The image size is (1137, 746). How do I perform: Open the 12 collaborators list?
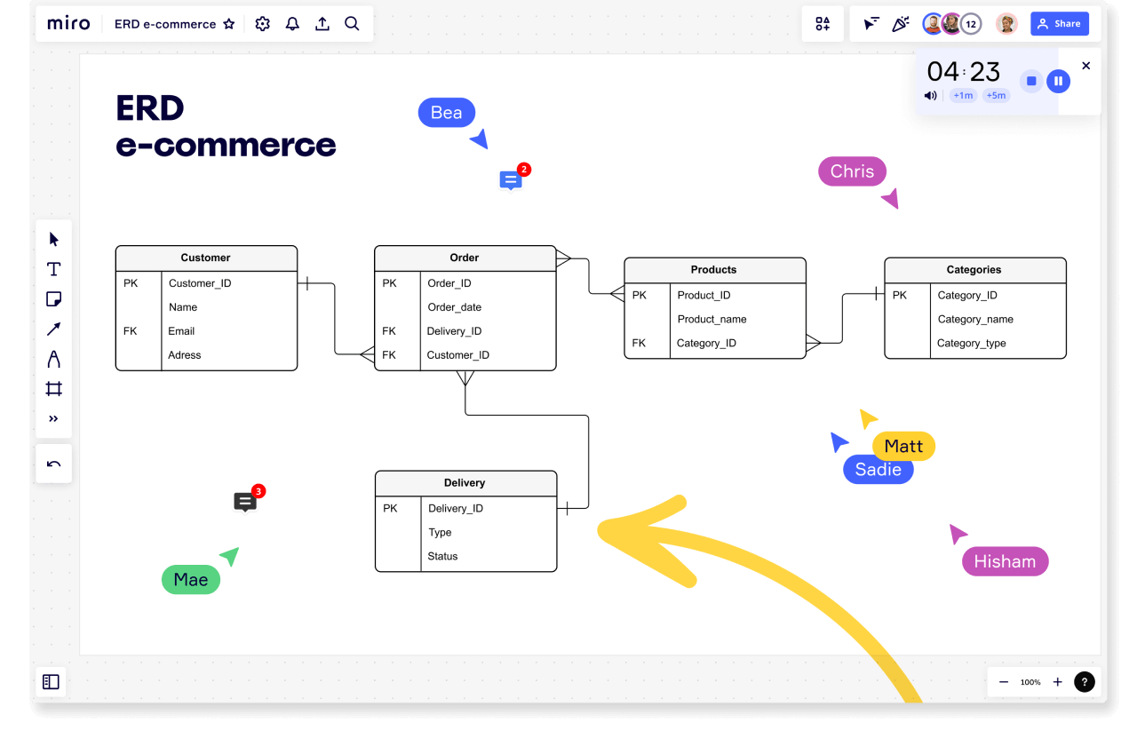pyautogui.click(x=971, y=24)
